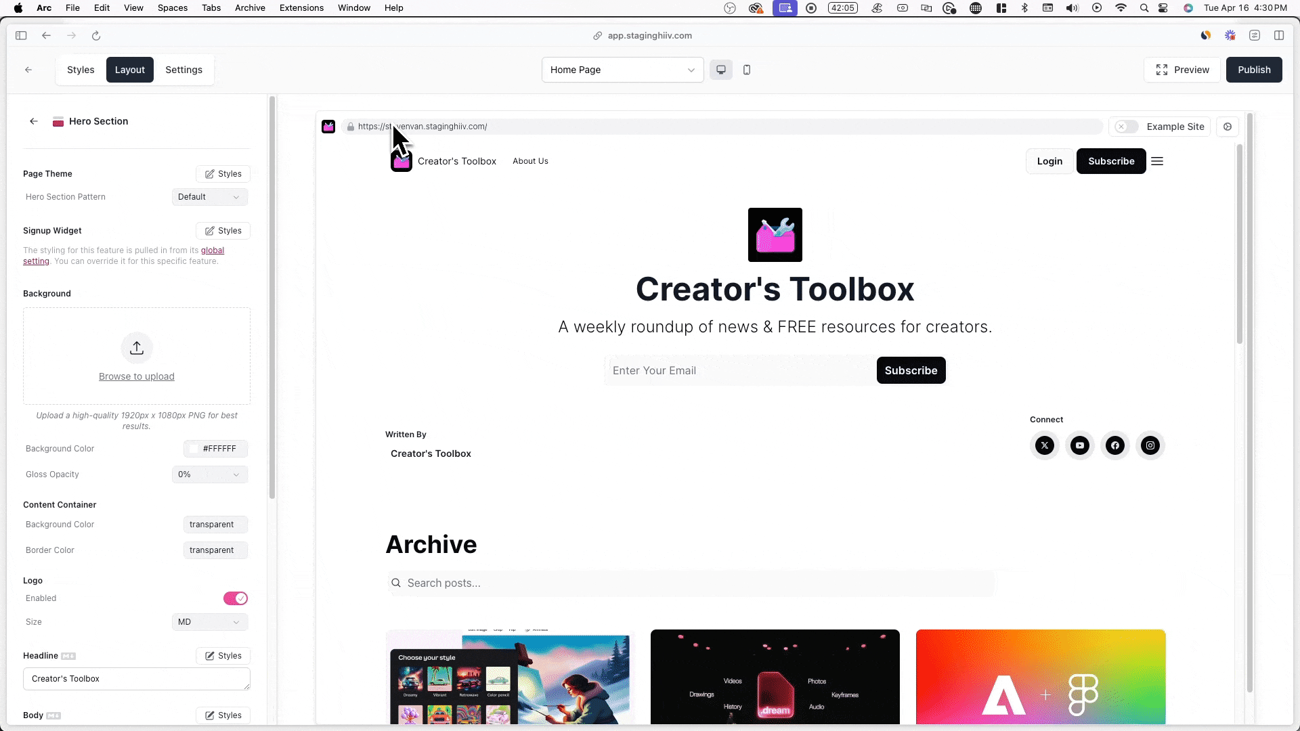Edit the Headline text box
This screenshot has height=731, width=1300.
coord(137,679)
